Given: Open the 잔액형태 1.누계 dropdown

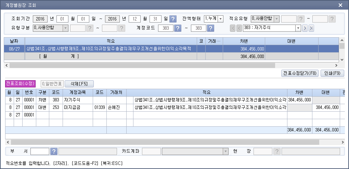Looking at the screenshot, I should 220,19.
